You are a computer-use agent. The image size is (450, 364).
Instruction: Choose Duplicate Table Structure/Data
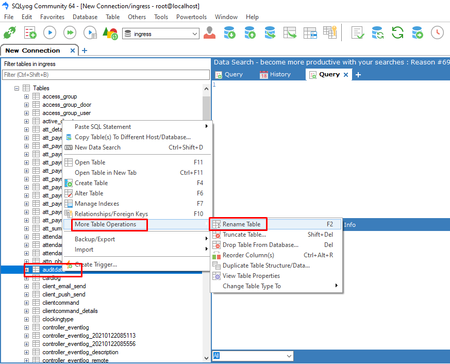click(276, 266)
